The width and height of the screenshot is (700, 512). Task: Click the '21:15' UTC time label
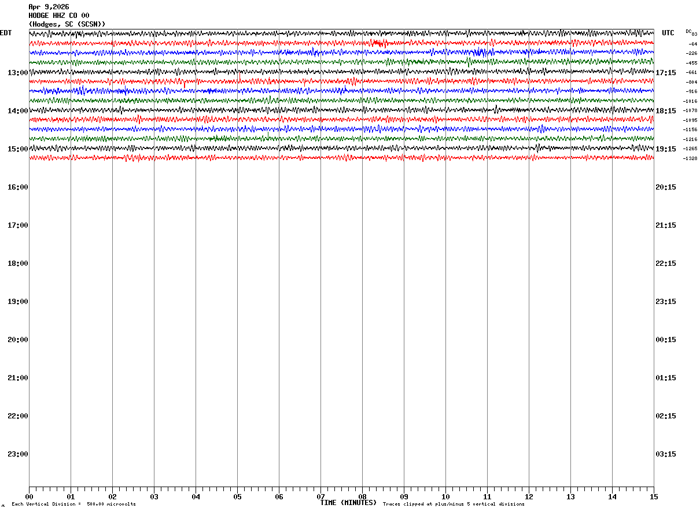666,225
